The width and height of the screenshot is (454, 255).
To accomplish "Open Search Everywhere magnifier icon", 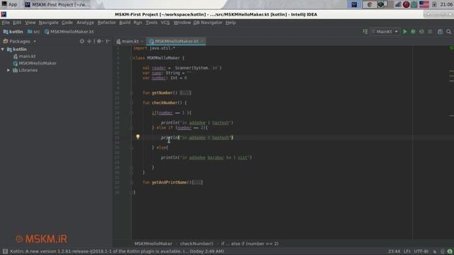I will click(x=448, y=32).
